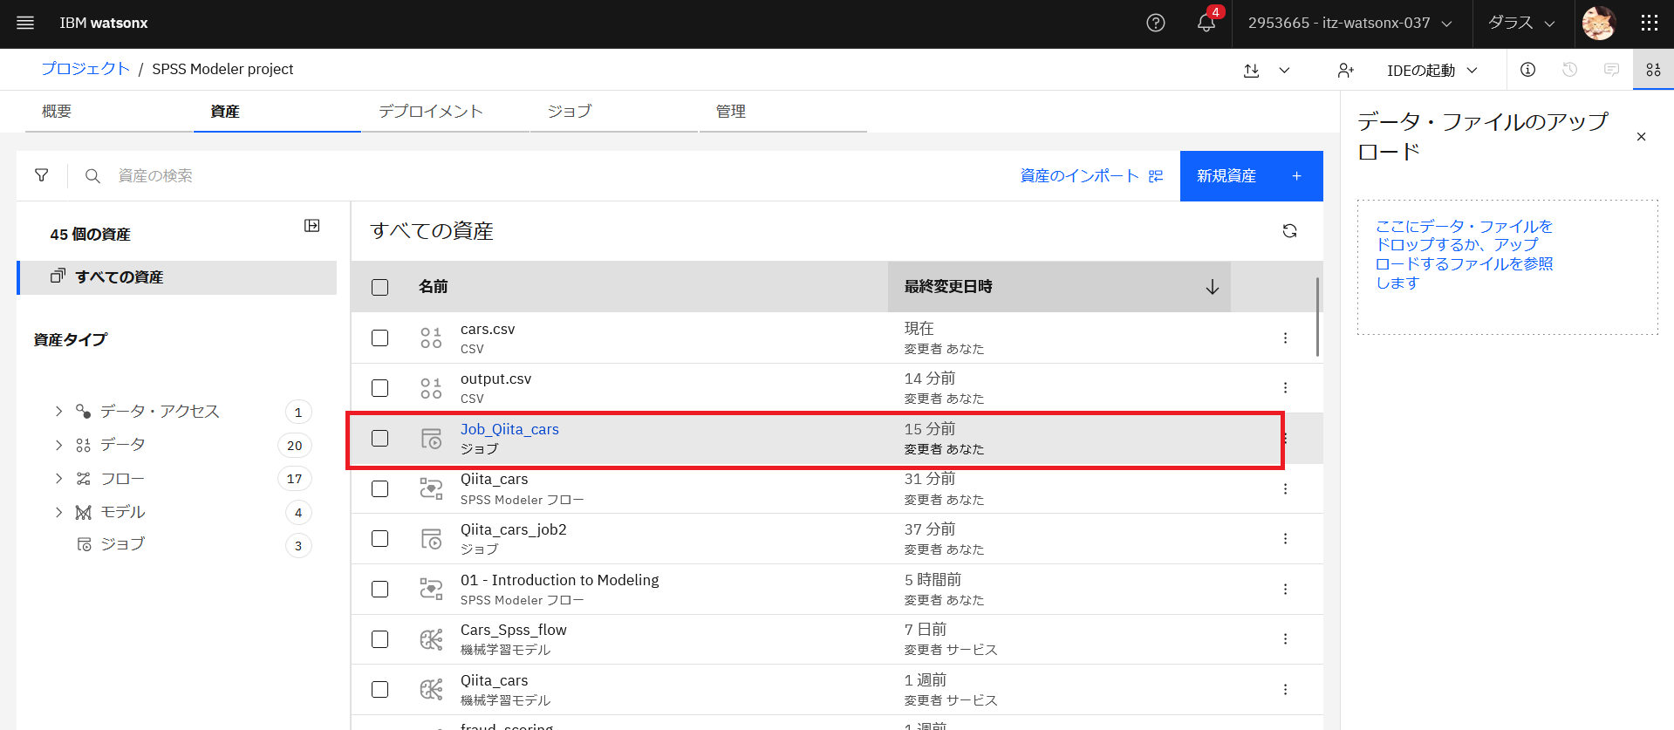The image size is (1674, 730).
Task: Open the comments panel icon
Action: pos(1611,70)
